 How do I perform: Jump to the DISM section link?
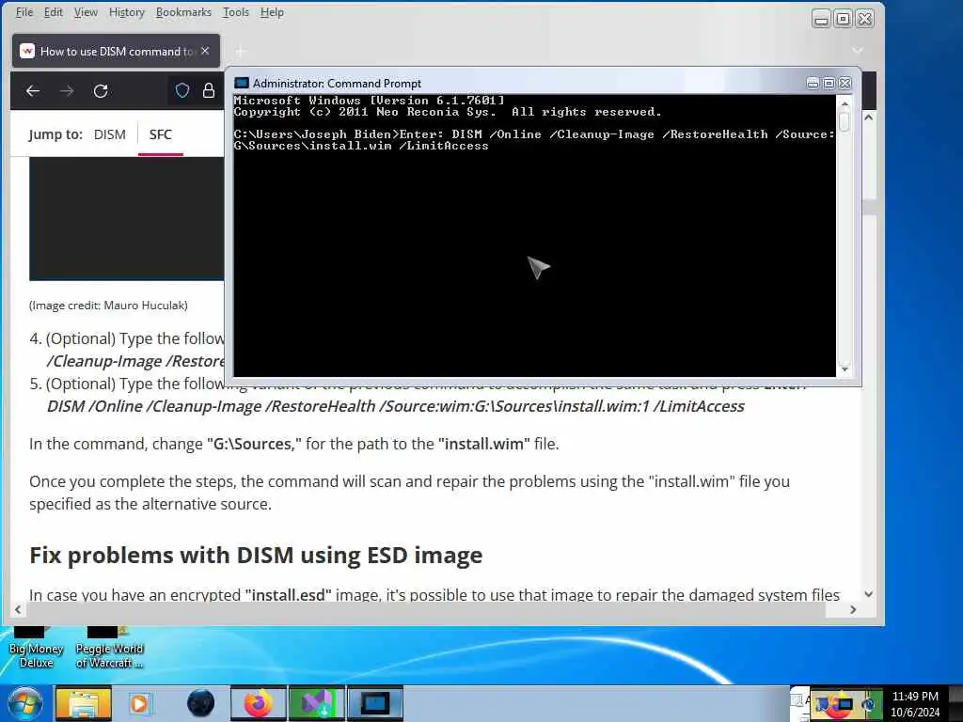110,134
